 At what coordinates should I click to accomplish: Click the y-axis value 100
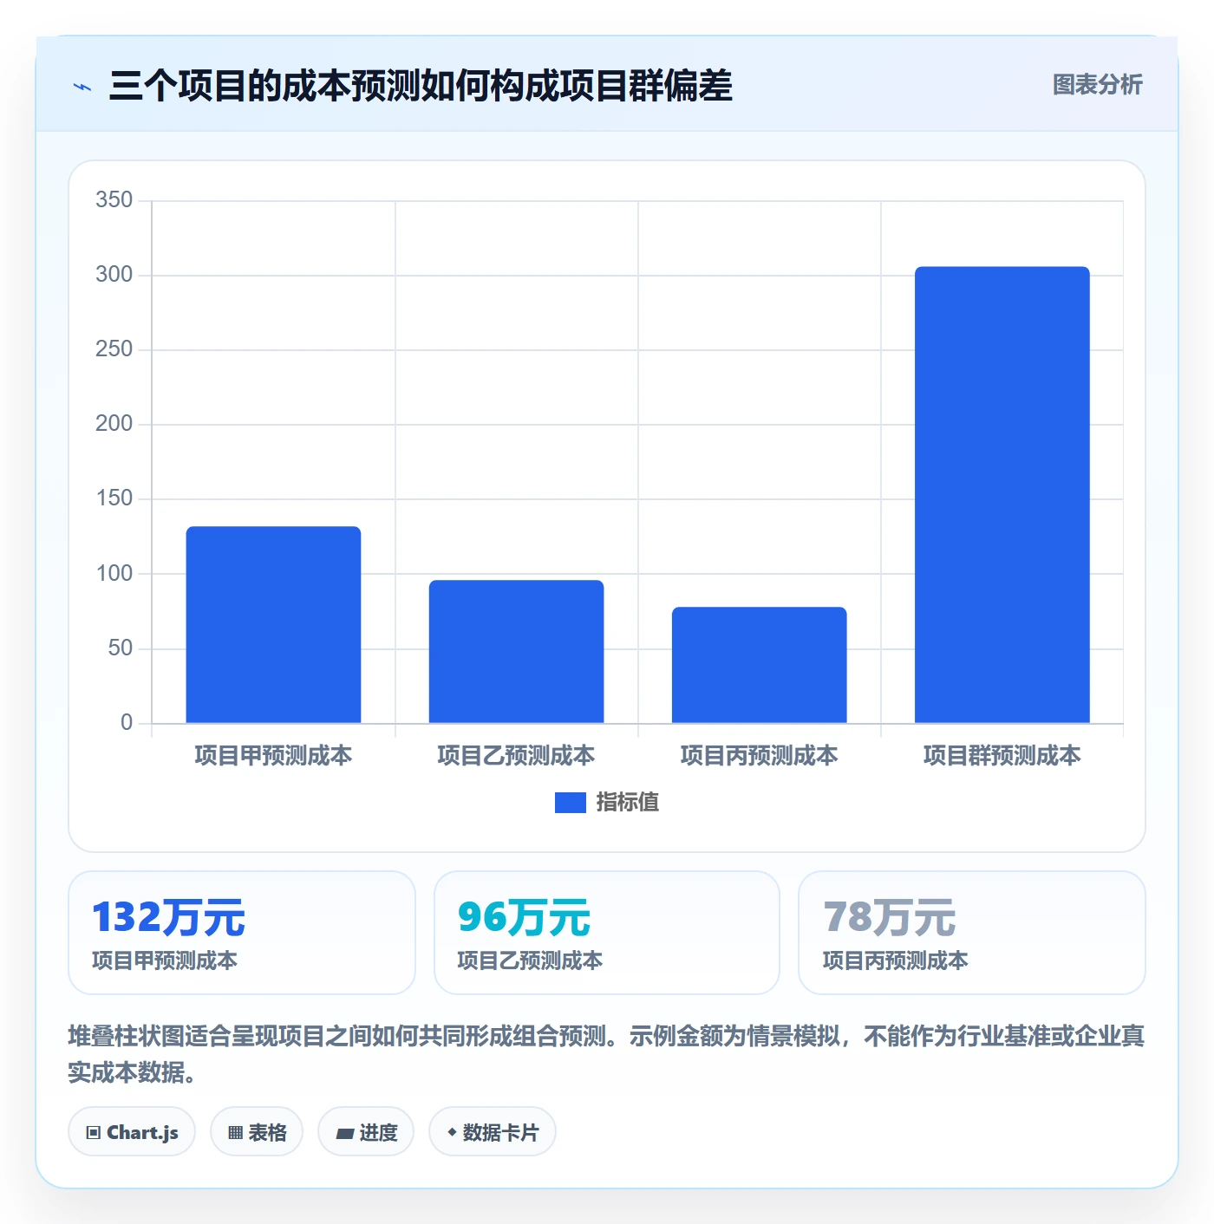pyautogui.click(x=114, y=574)
